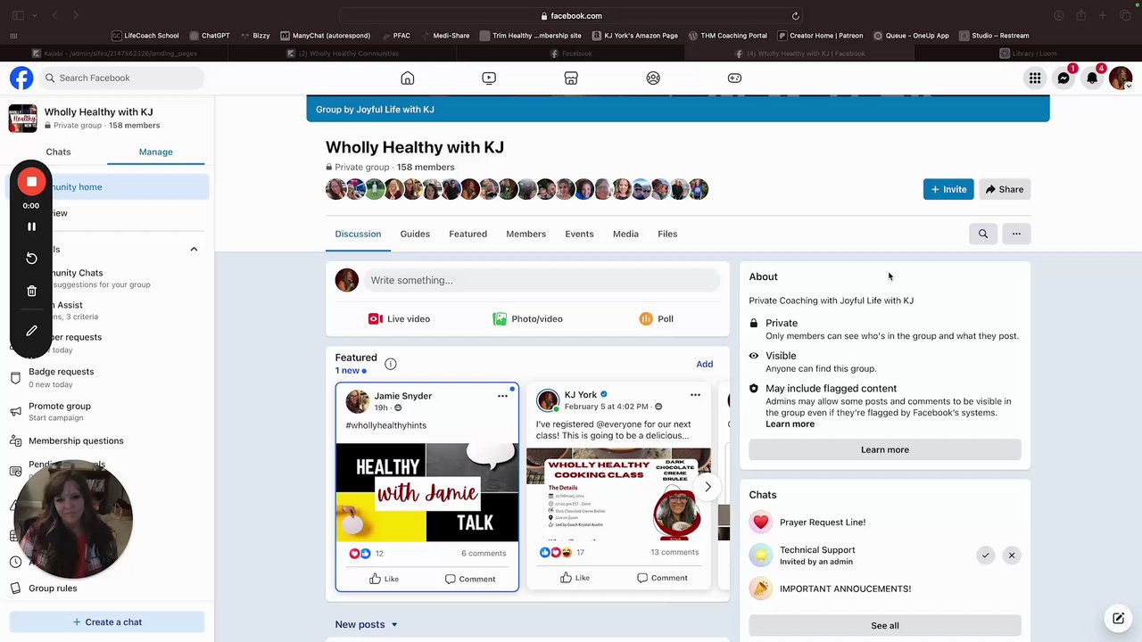
Task: Click the red stop recording button
Action: [31, 182]
